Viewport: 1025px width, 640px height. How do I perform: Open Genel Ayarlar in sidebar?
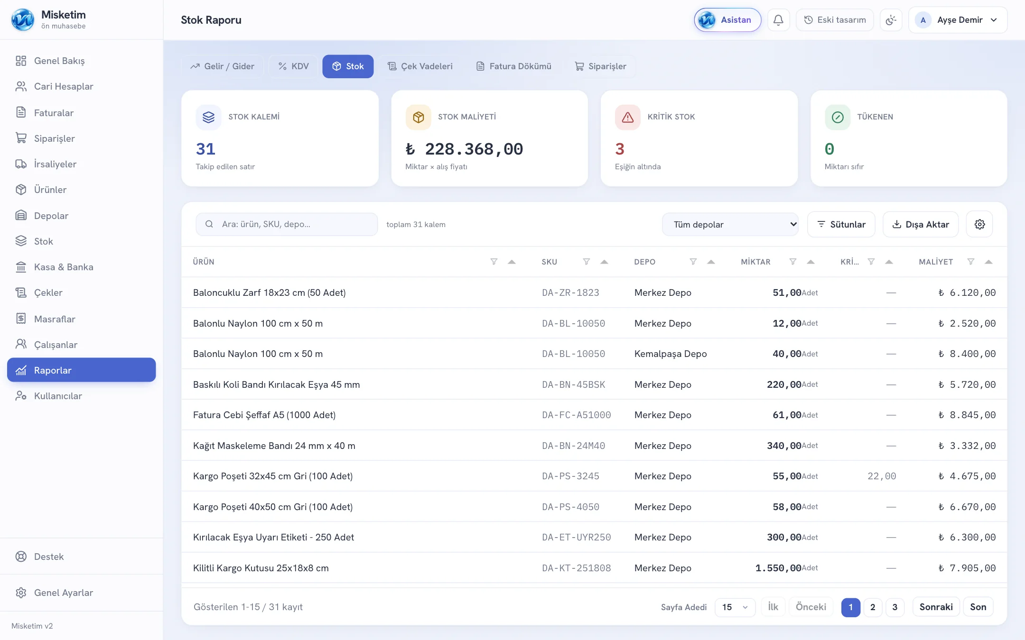coord(82,593)
